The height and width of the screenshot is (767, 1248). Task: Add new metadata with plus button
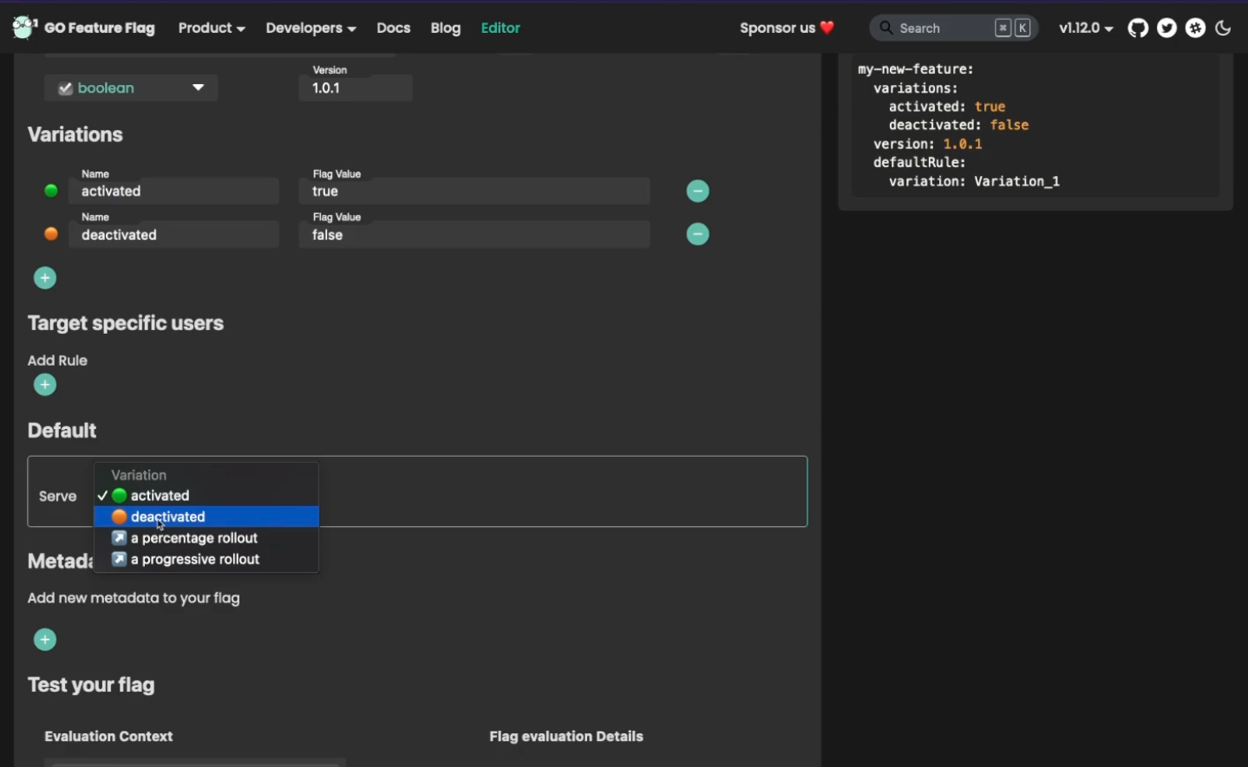45,640
